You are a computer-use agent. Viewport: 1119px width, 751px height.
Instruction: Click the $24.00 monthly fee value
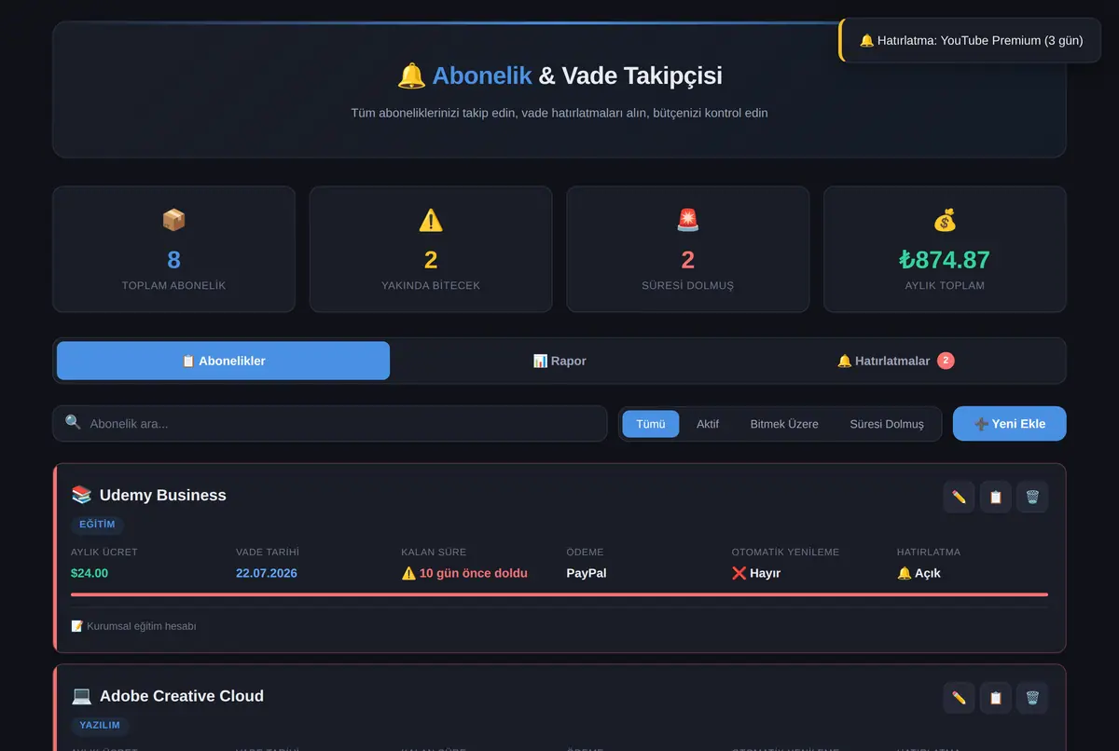[x=90, y=573]
